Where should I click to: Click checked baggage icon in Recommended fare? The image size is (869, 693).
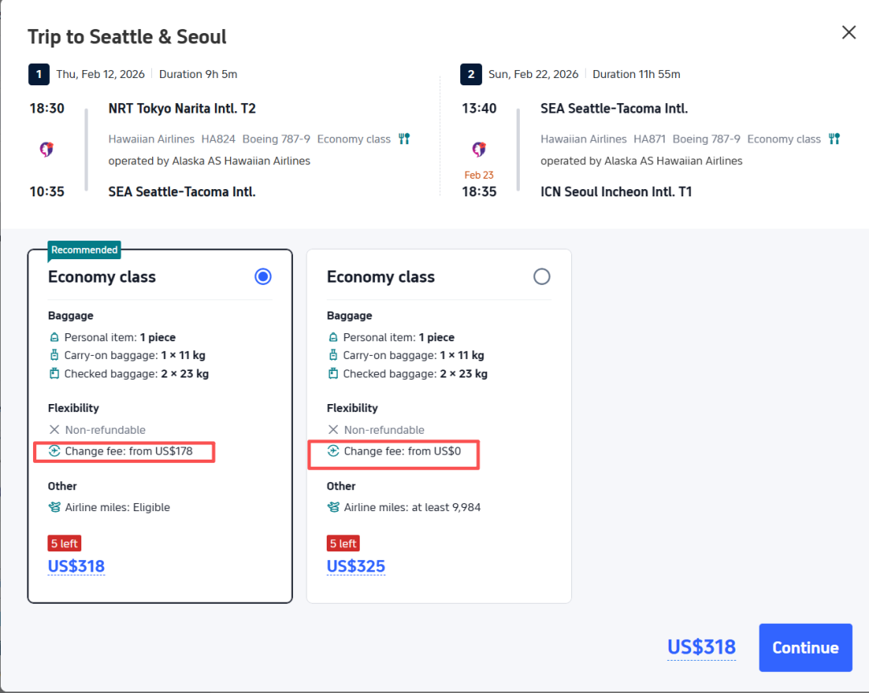(55, 374)
